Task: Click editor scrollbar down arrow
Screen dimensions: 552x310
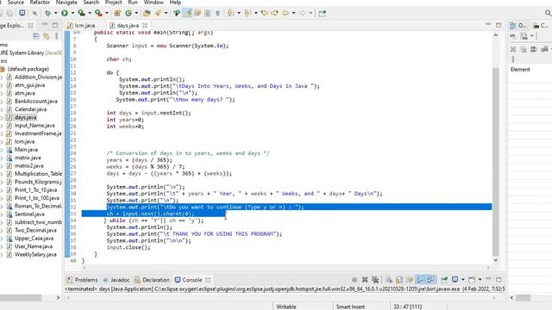Action: (496, 260)
